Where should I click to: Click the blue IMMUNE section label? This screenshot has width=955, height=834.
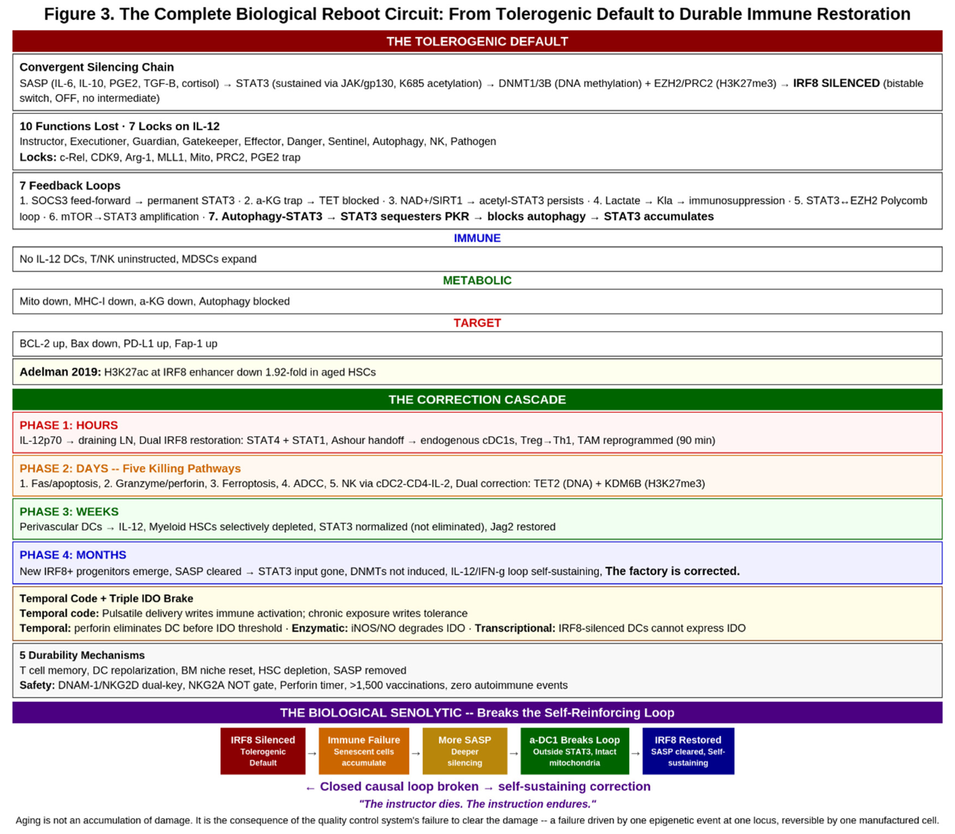point(477,238)
